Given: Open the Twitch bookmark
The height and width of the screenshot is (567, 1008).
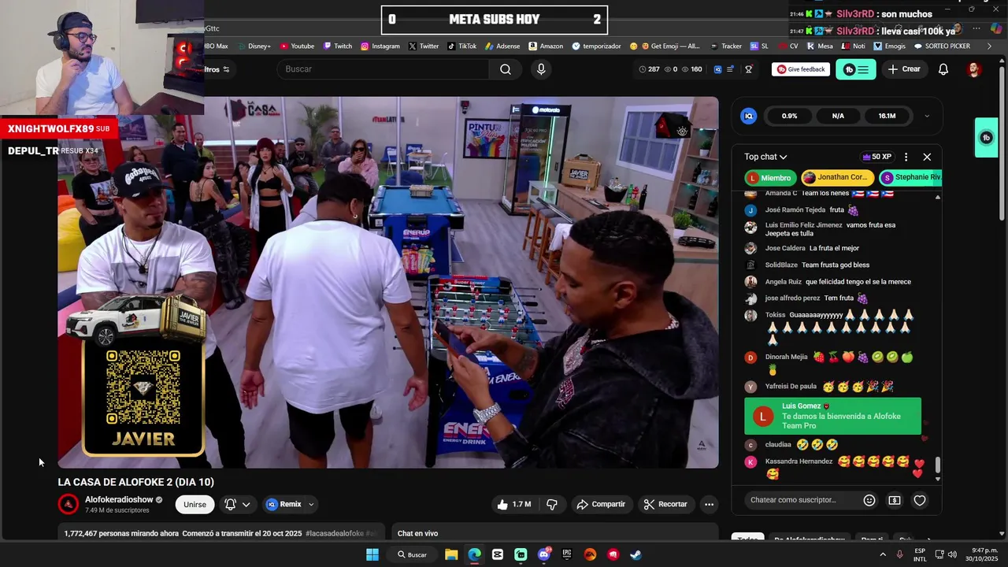Looking at the screenshot, I should [338, 46].
